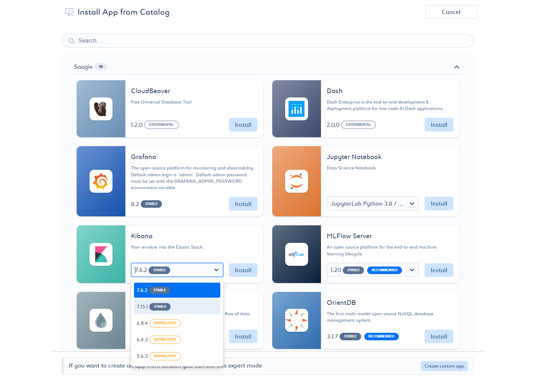Image resolution: width=542 pixels, height=379 pixels.
Task: Install the Grafana app
Action: click(243, 204)
